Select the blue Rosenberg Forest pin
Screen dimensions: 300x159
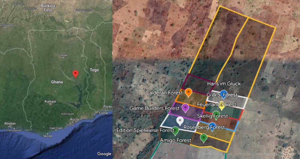pos(212,126)
